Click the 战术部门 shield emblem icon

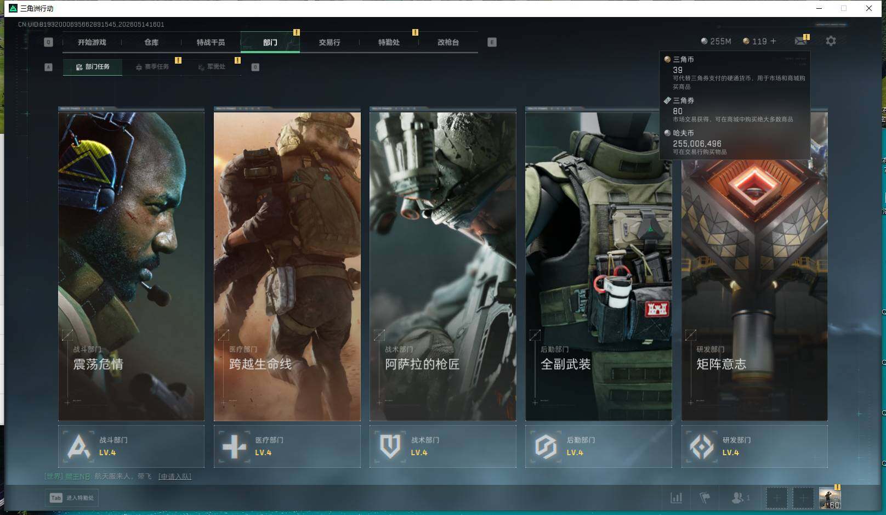tap(390, 446)
